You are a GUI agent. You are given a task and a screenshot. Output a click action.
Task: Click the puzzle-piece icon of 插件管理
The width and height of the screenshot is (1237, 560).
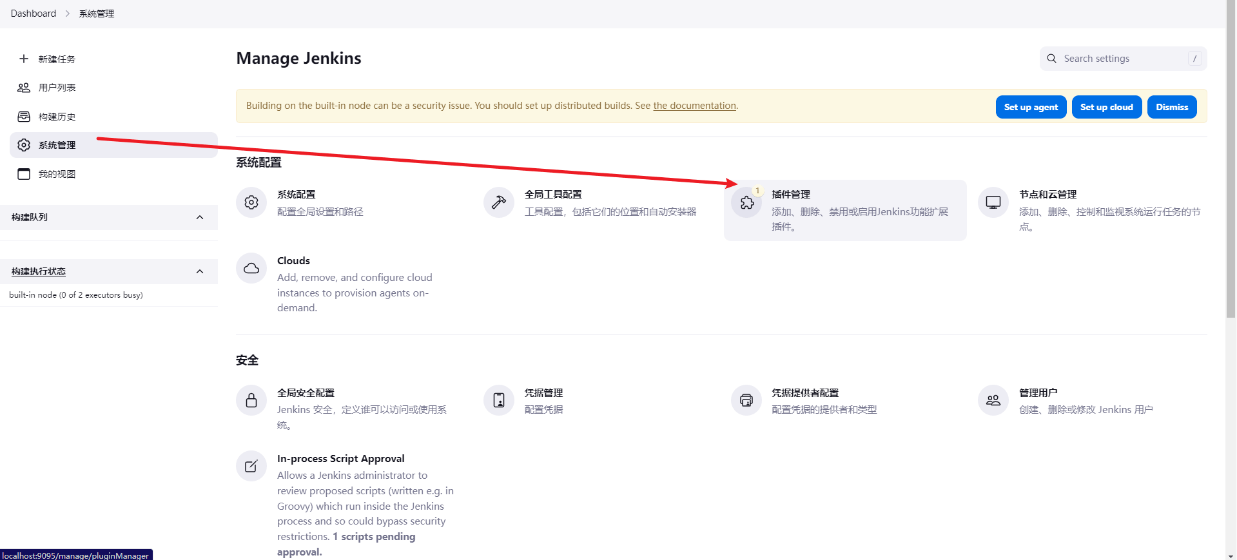coord(746,202)
